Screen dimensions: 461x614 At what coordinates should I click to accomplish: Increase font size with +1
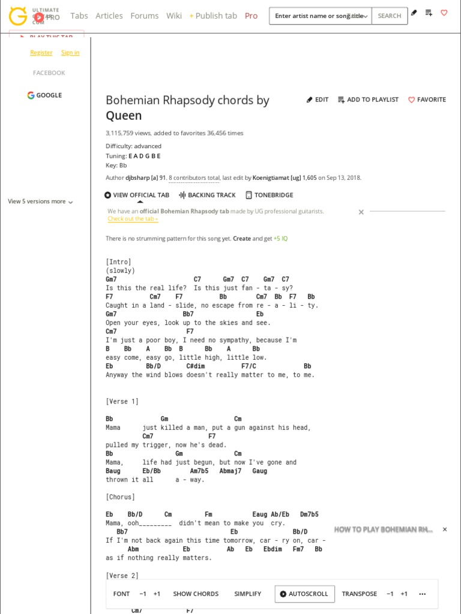coord(157,594)
